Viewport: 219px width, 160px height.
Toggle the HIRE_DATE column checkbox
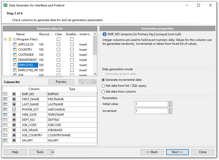tap(14, 115)
